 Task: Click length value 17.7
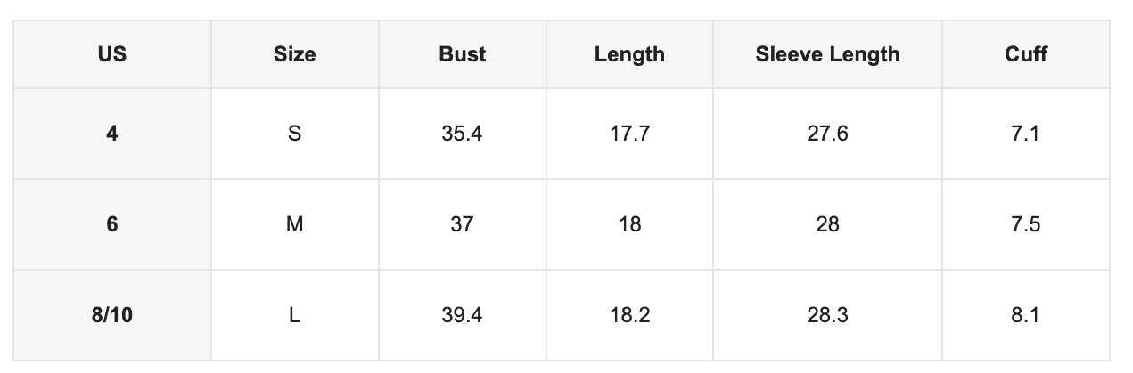[629, 134]
